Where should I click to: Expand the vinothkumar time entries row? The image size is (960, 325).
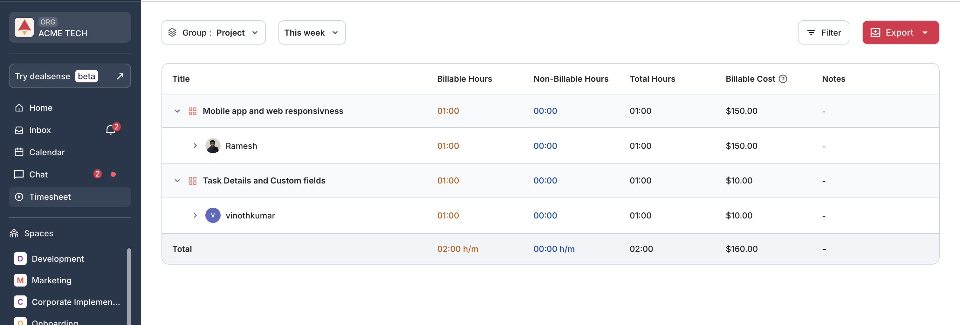coord(195,215)
